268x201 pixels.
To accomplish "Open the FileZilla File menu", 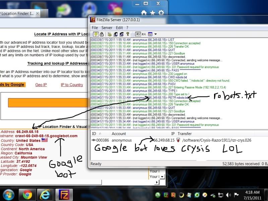I will click(95, 28).
